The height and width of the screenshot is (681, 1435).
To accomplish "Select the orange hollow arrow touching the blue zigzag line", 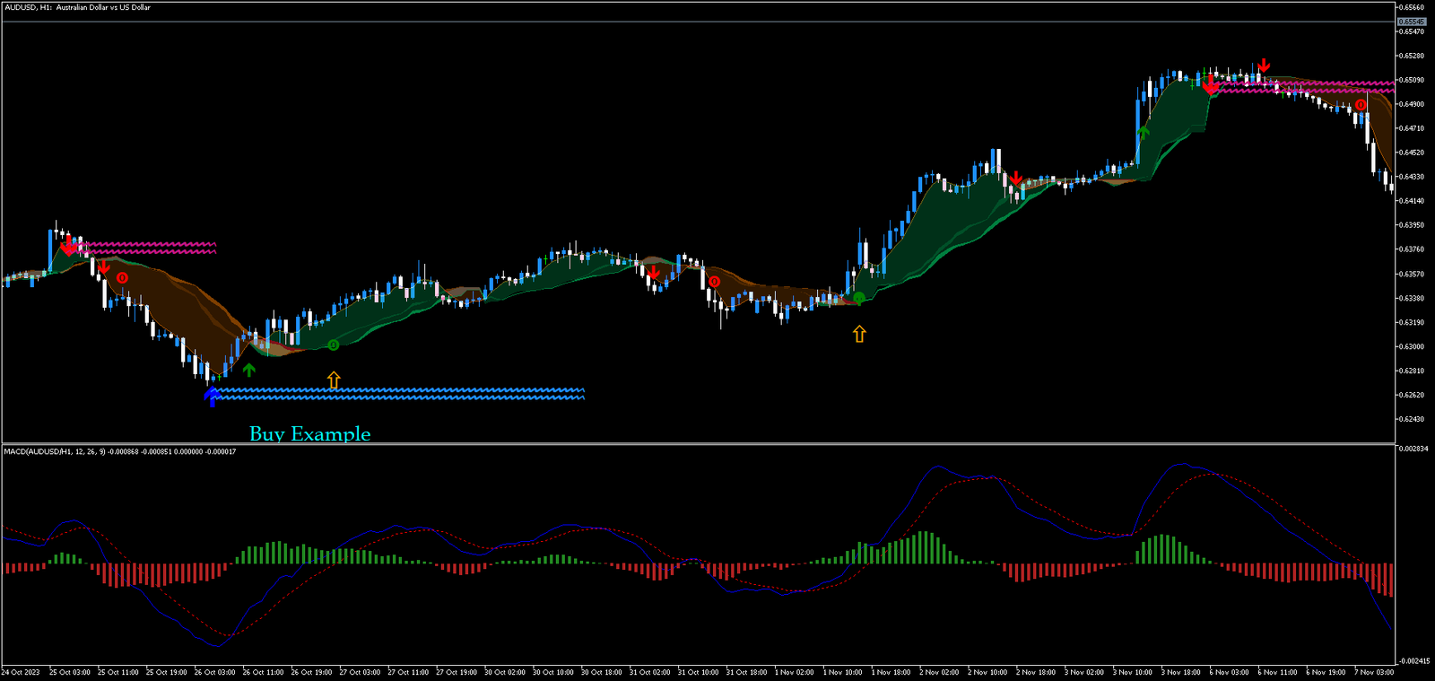I will click(334, 380).
